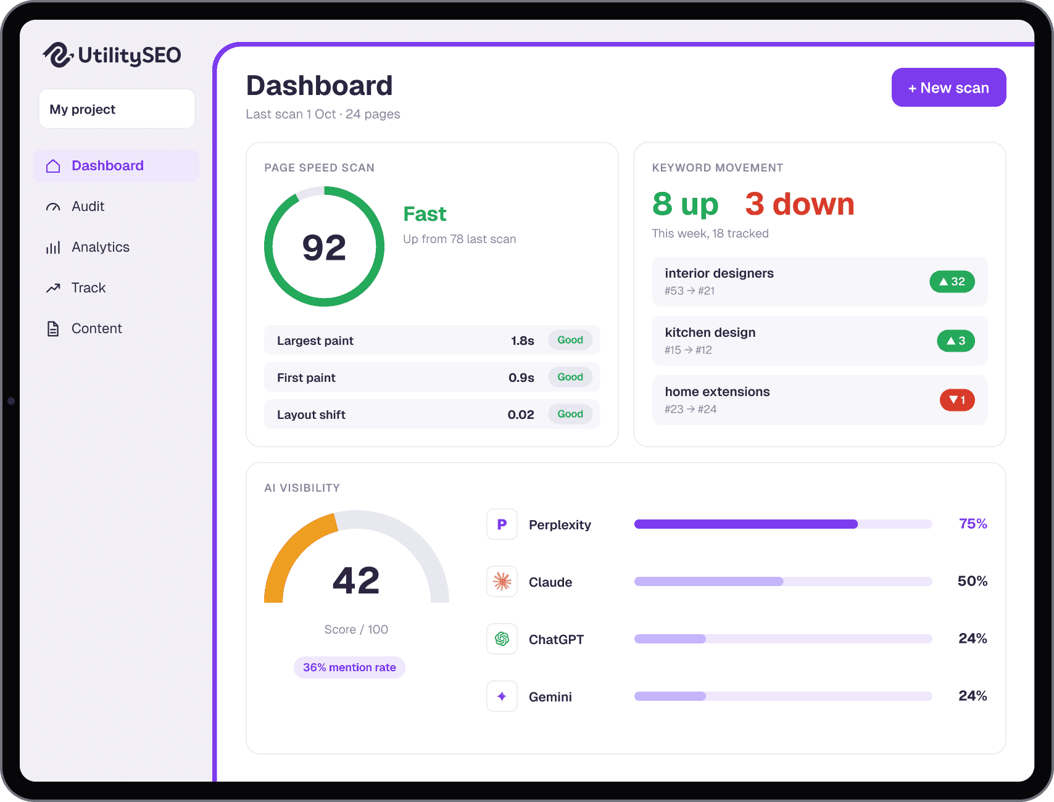Click the up 3 badge for kitchen design
Image resolution: width=1054 pixels, height=802 pixels.
pos(956,341)
